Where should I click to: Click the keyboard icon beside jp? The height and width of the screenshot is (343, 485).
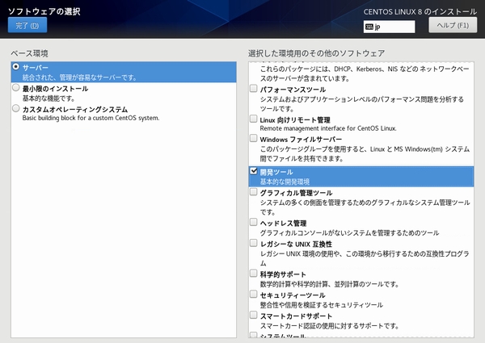click(x=369, y=27)
